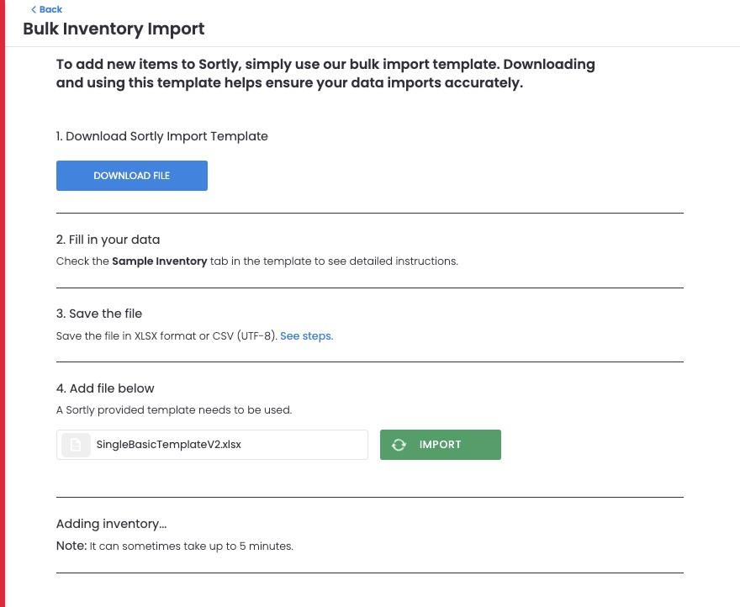Click the refresh arrows icon on Import

tap(399, 445)
